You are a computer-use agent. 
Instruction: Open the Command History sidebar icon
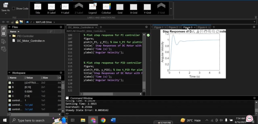pos(3,49)
